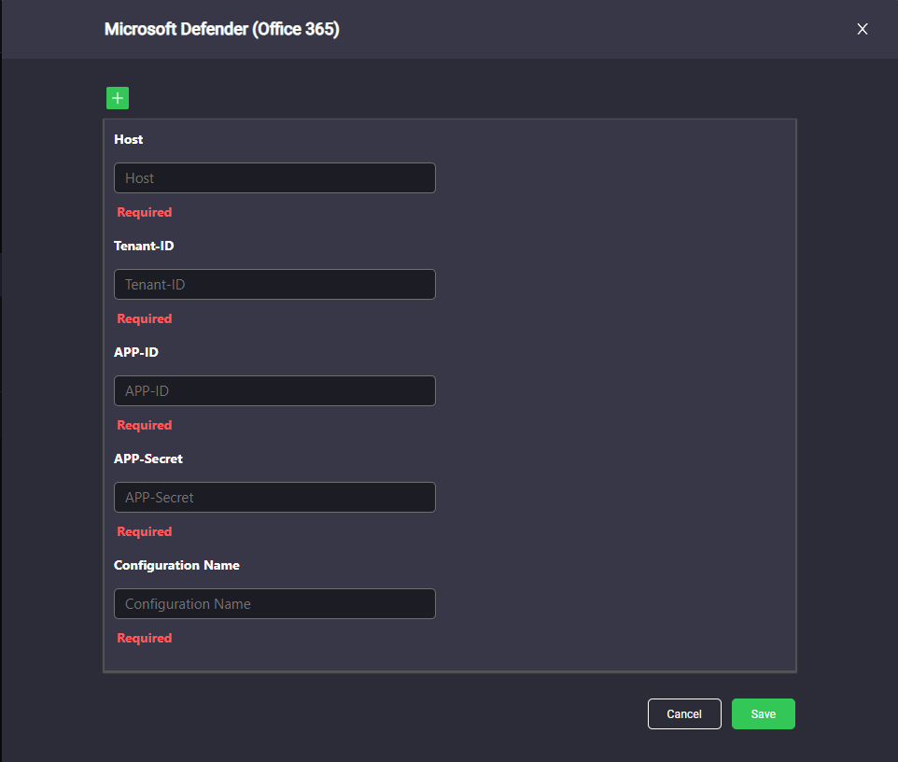This screenshot has width=898, height=762.
Task: Click the Microsoft Defender (Office 365) title
Action: coord(221,29)
